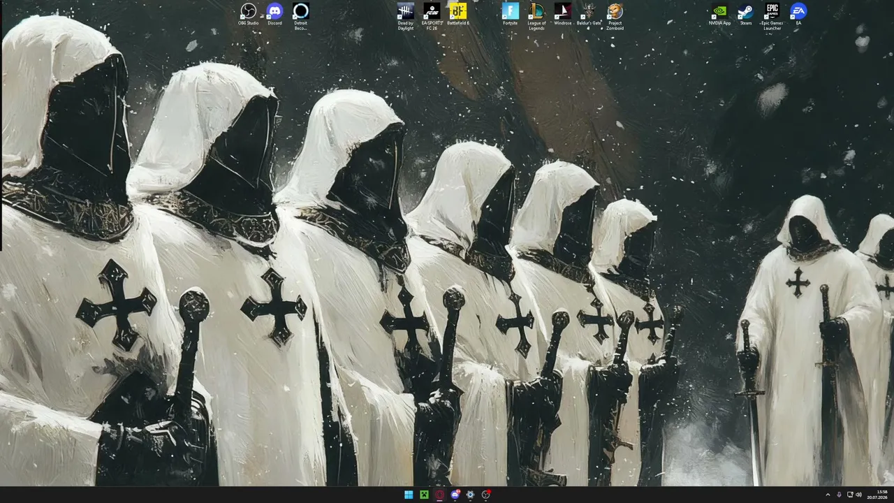Click the Project Zomboid shortcut
This screenshot has height=503, width=894.
(x=615, y=16)
